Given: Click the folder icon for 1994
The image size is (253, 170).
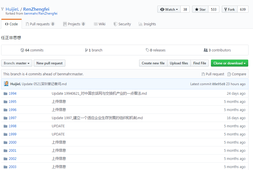Looking at the screenshot, I should [x=6, y=94].
